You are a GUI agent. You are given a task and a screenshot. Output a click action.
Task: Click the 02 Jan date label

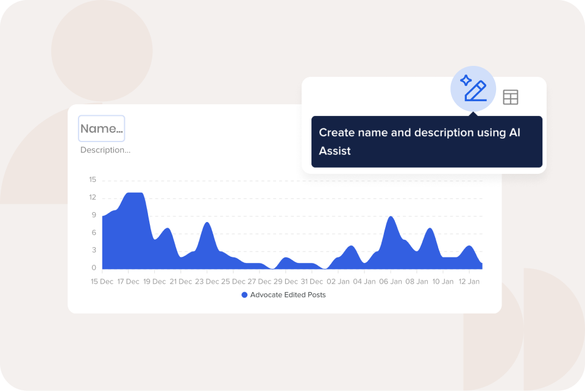coord(340,281)
